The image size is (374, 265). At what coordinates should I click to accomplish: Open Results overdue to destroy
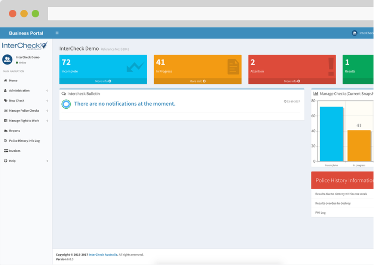point(333,204)
